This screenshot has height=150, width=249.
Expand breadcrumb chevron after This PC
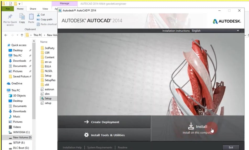[x=45, y=35]
